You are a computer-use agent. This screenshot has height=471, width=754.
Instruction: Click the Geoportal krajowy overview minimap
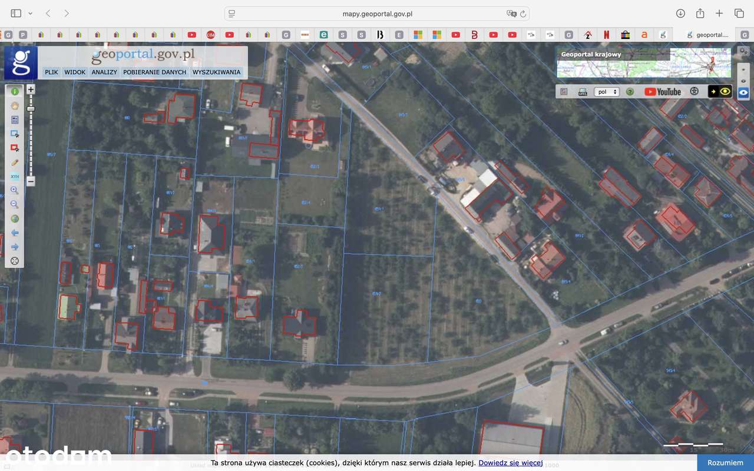coord(644,62)
